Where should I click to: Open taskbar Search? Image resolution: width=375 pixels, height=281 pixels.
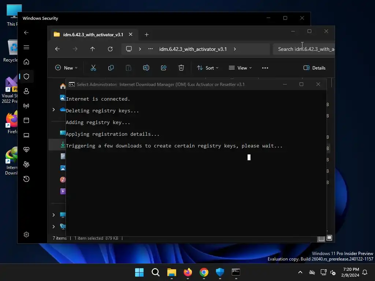coord(155,272)
